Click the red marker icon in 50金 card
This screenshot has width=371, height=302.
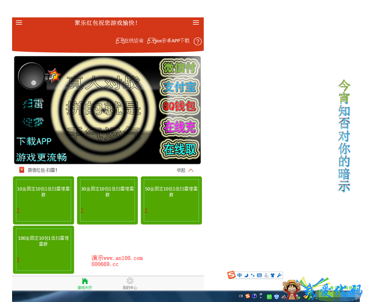[146, 210]
